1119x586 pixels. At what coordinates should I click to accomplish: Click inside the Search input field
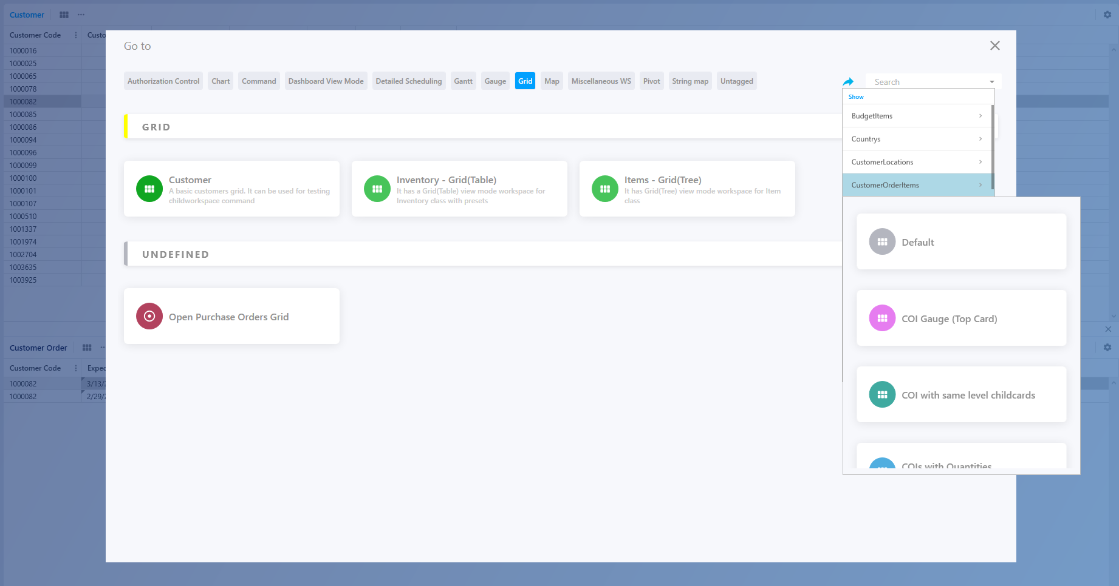[923, 81]
